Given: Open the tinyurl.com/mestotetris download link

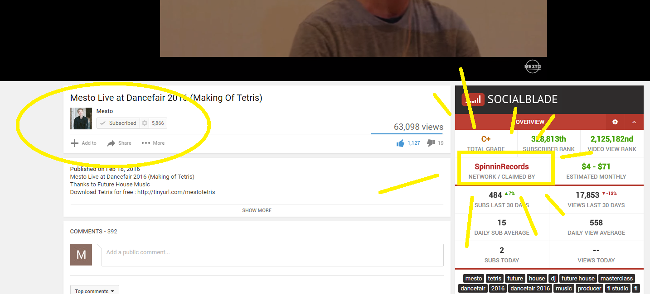Looking at the screenshot, I should point(176,192).
